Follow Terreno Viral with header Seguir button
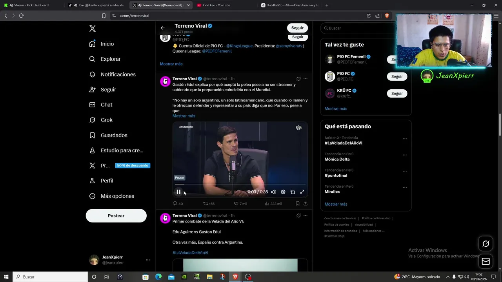The height and width of the screenshot is (282, 502). [297, 28]
